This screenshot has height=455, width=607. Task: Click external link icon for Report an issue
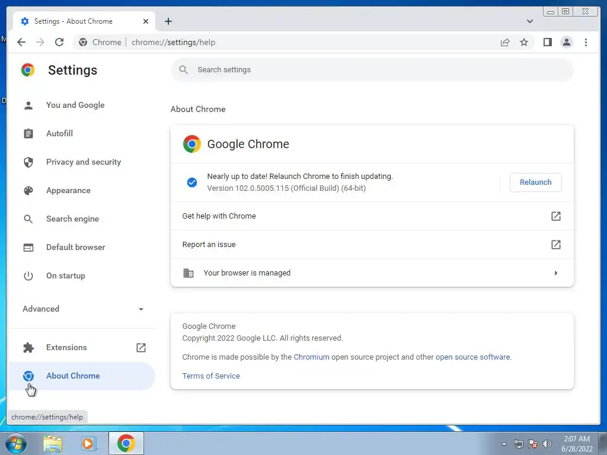[x=556, y=245]
